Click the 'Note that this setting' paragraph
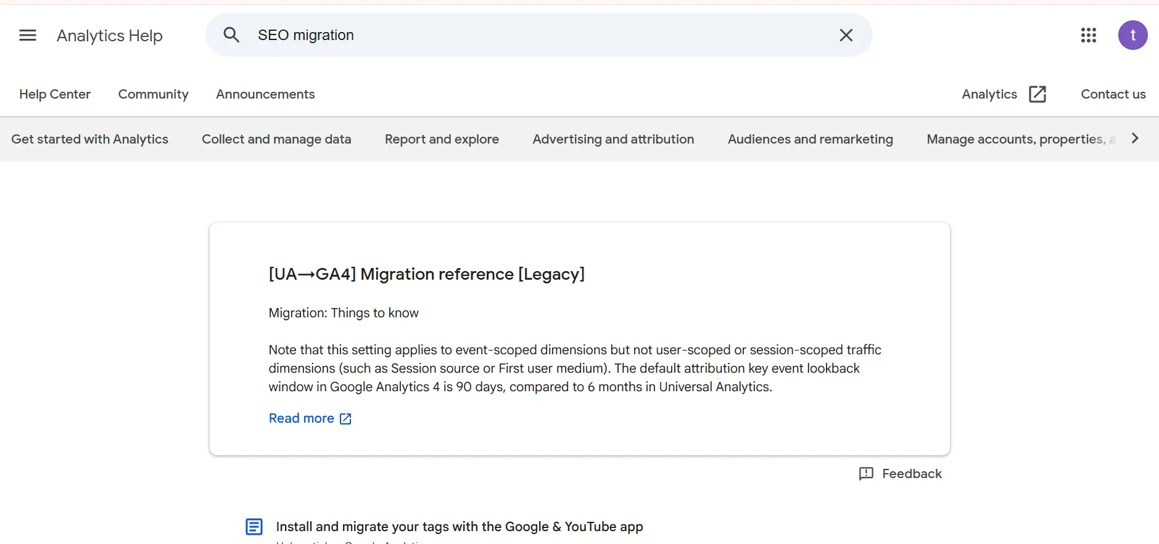 (x=575, y=368)
